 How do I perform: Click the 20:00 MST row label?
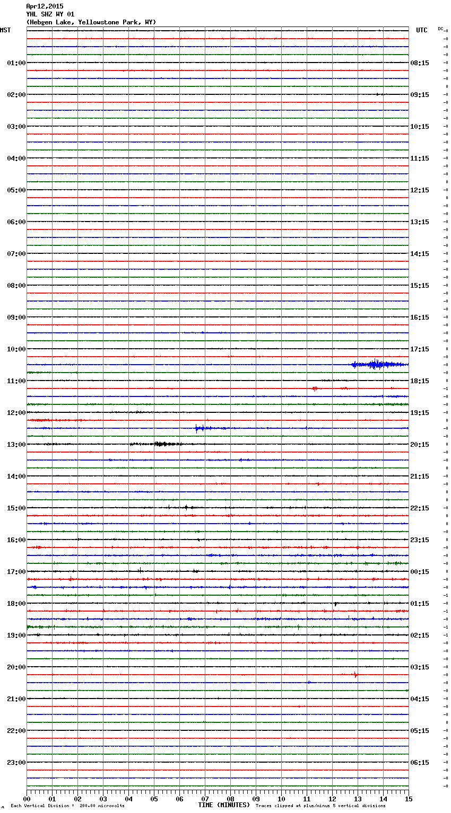(x=16, y=667)
